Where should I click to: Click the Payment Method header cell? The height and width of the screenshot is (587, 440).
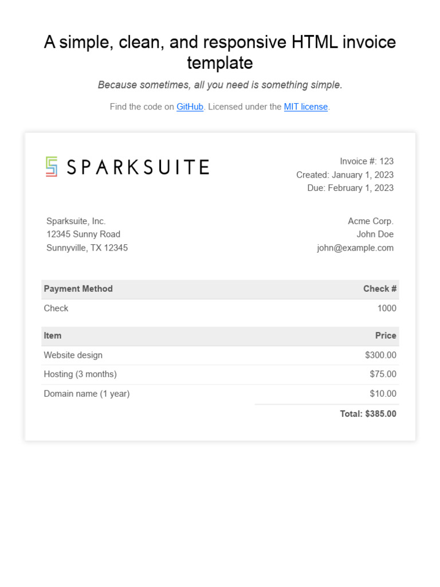pyautogui.click(x=78, y=289)
